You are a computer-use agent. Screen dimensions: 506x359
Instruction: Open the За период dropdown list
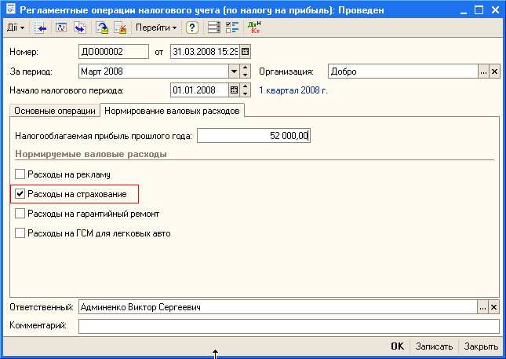pos(234,71)
